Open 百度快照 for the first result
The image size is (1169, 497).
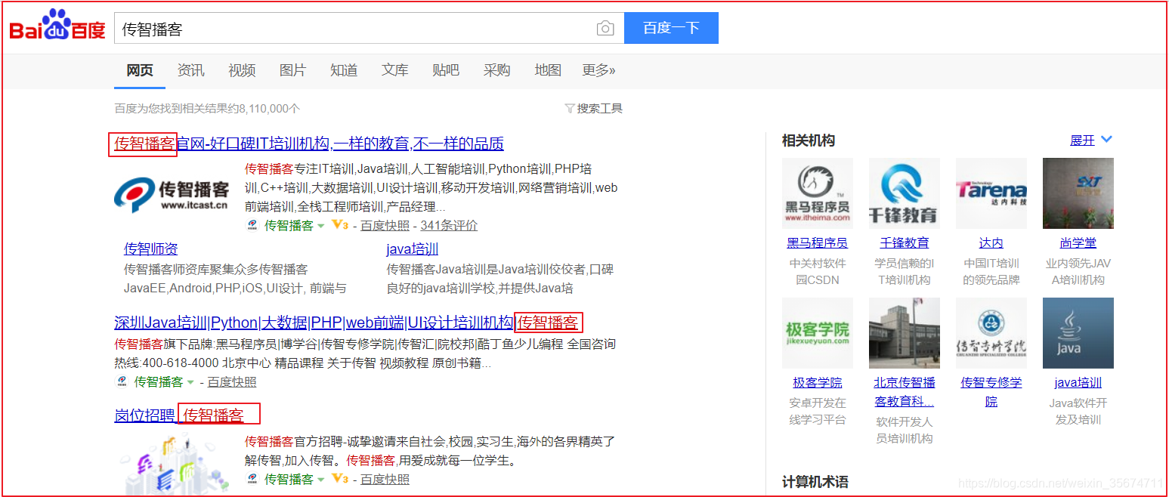point(385,225)
